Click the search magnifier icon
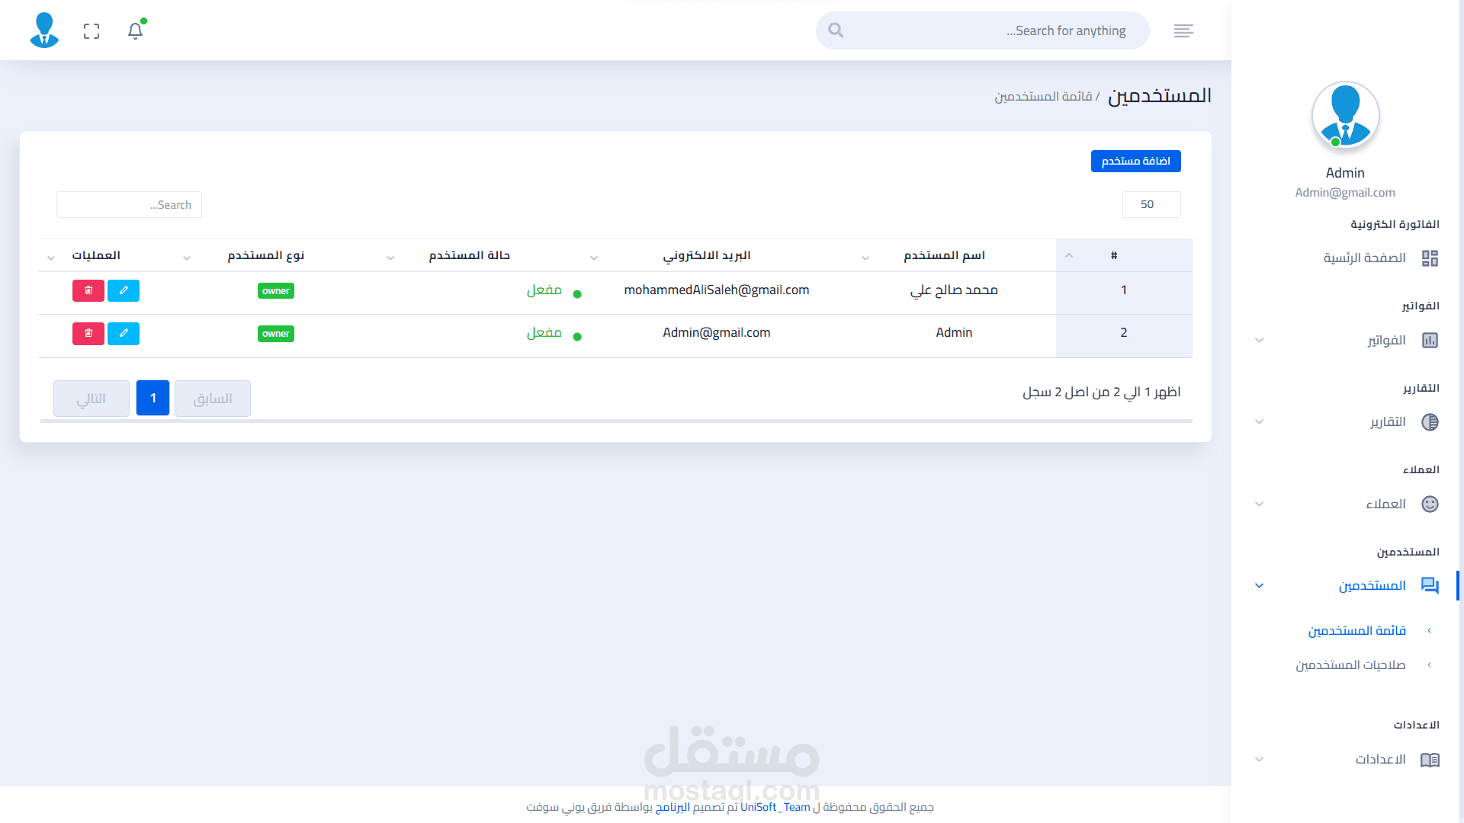This screenshot has height=823, width=1464. pyautogui.click(x=836, y=30)
